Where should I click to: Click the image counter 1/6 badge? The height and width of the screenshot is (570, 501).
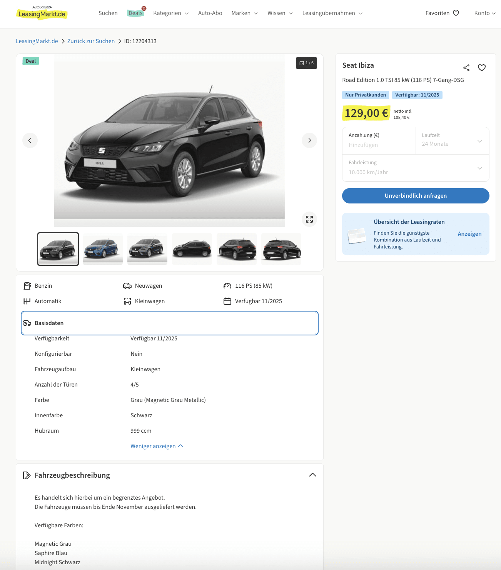[x=306, y=63]
